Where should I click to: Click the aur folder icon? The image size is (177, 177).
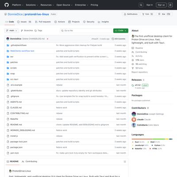[x=8, y=57]
